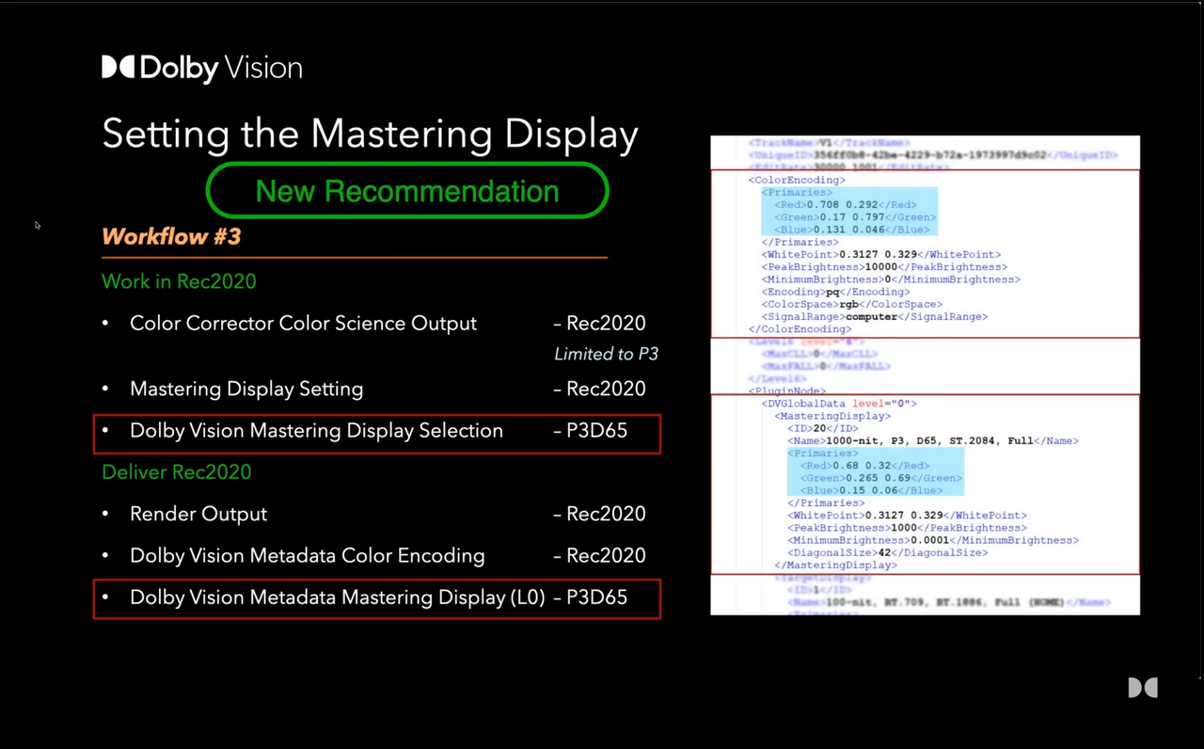Click the green New Recommendation pill

point(407,191)
